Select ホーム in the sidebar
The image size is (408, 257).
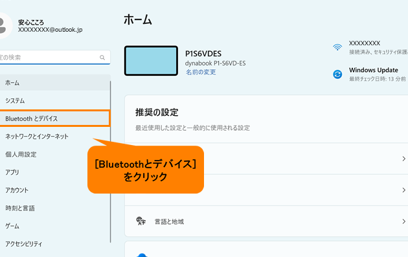[x=54, y=83]
